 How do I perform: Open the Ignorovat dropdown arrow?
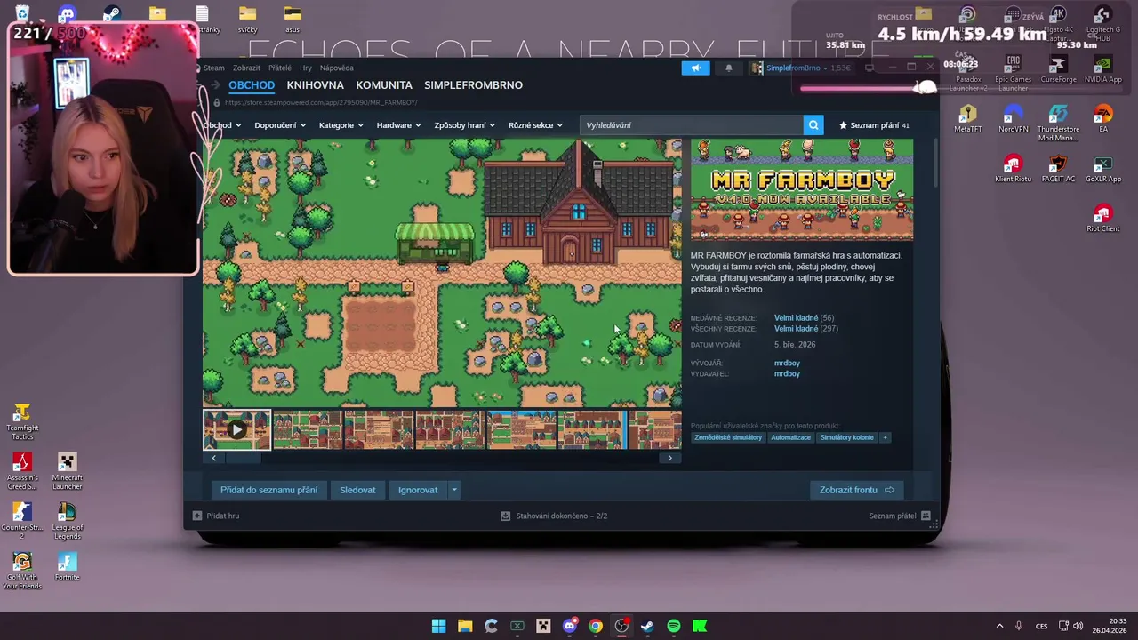tap(454, 490)
